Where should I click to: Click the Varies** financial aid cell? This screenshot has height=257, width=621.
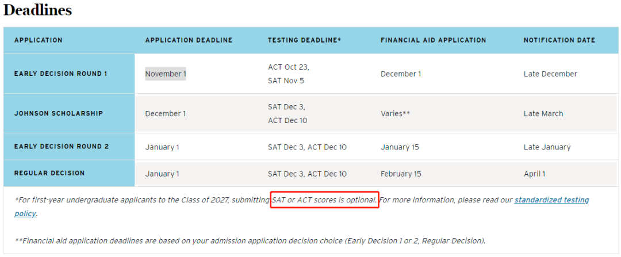[x=395, y=113]
